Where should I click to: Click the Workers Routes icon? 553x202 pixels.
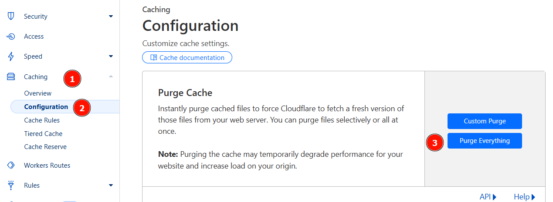click(11, 166)
